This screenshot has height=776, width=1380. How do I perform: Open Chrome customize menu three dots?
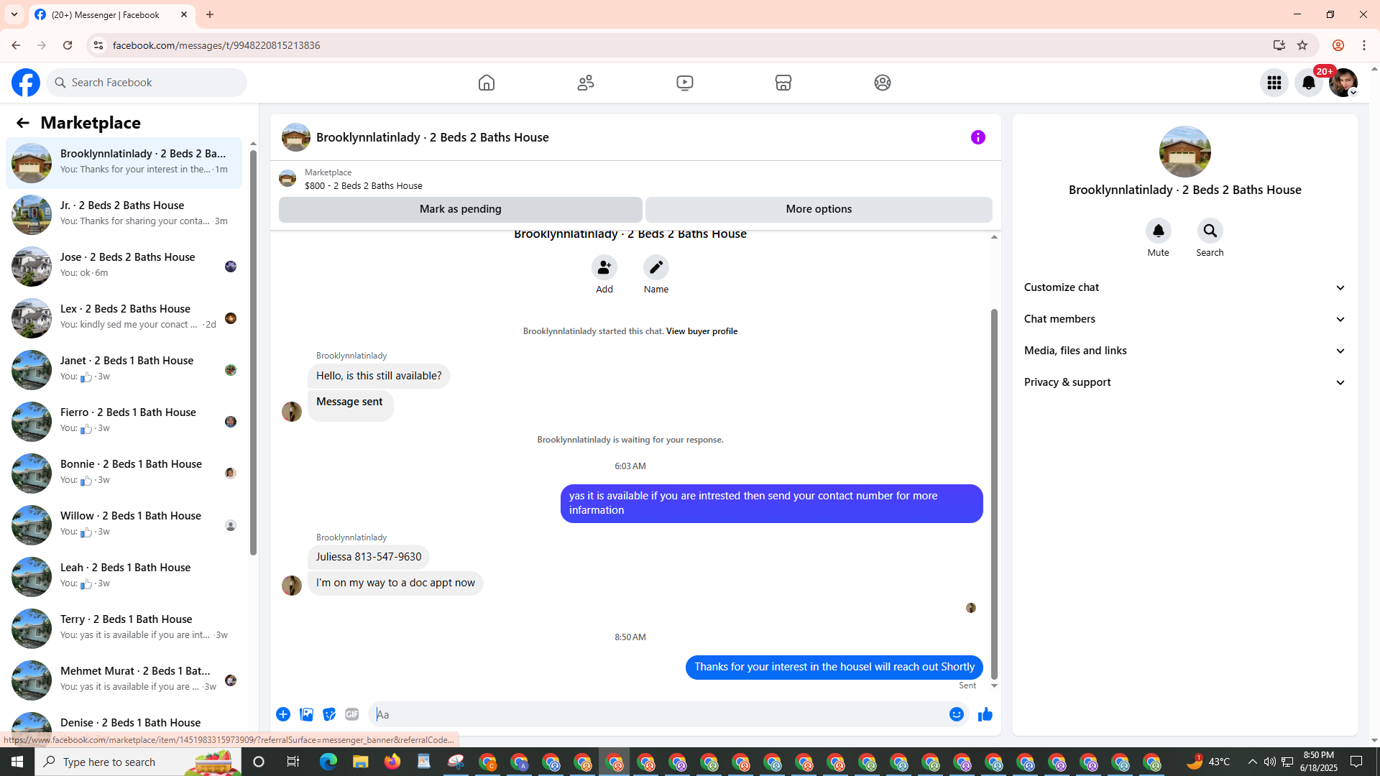tap(1364, 45)
